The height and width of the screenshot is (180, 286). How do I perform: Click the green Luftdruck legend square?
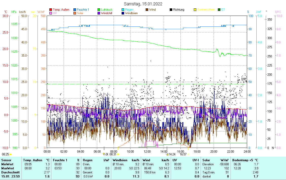coord(99,10)
